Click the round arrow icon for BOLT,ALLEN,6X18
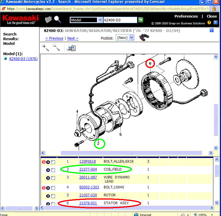The height and width of the screenshot is (216, 221). click(x=48, y=162)
